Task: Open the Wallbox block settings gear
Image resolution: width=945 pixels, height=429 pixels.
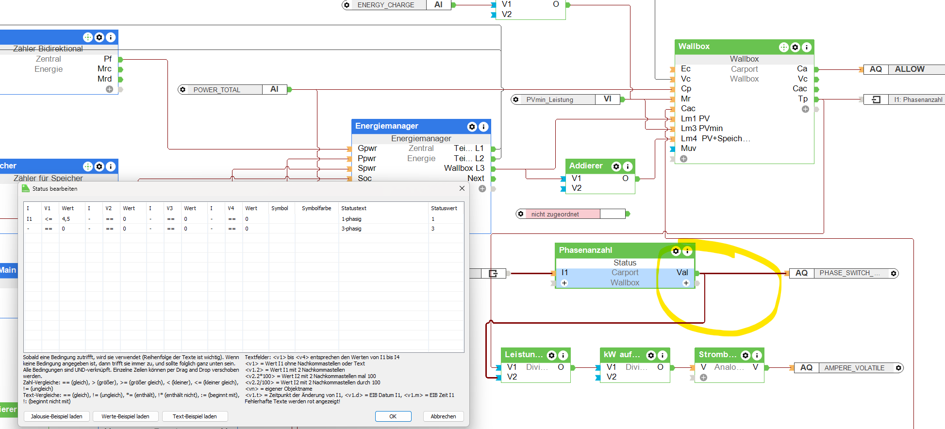Action: tap(795, 47)
